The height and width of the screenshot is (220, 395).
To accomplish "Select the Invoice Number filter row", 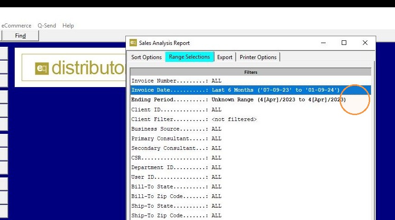I will [x=251, y=81].
